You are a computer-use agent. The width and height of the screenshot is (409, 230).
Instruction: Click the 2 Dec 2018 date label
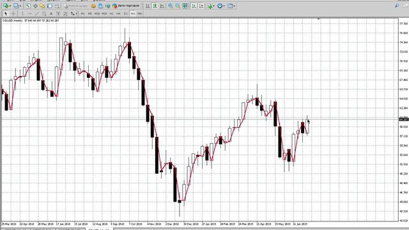click(172, 224)
